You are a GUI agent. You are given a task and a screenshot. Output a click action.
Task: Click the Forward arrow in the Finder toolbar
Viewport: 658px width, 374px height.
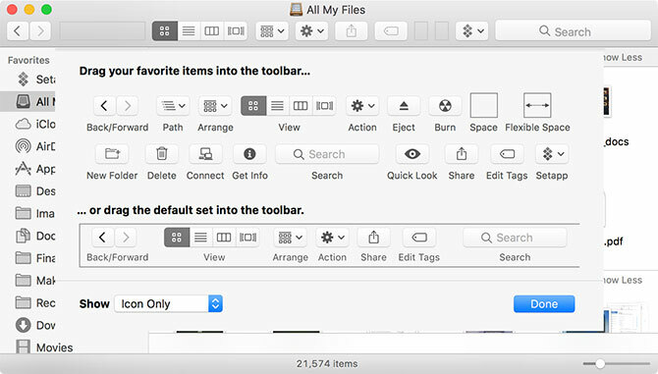(40, 31)
